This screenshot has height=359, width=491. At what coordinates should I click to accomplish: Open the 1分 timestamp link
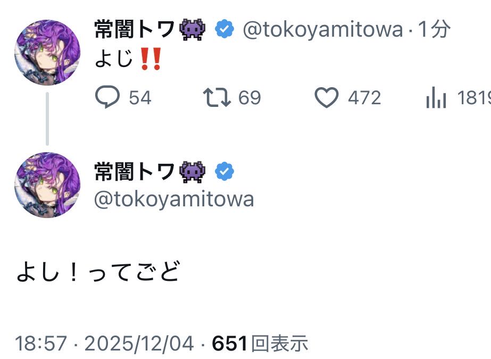[434, 30]
